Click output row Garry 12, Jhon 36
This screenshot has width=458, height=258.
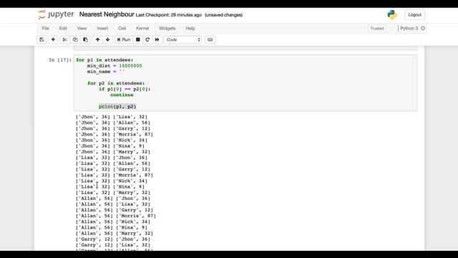point(113,239)
